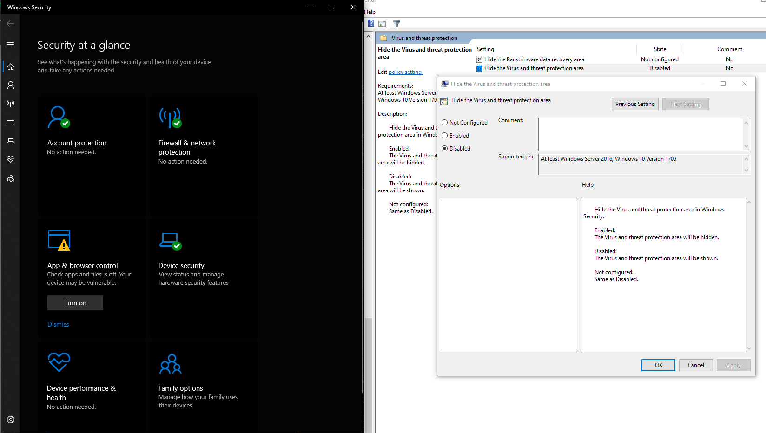Click Turn on for App & browser control
The image size is (766, 433).
(75, 303)
